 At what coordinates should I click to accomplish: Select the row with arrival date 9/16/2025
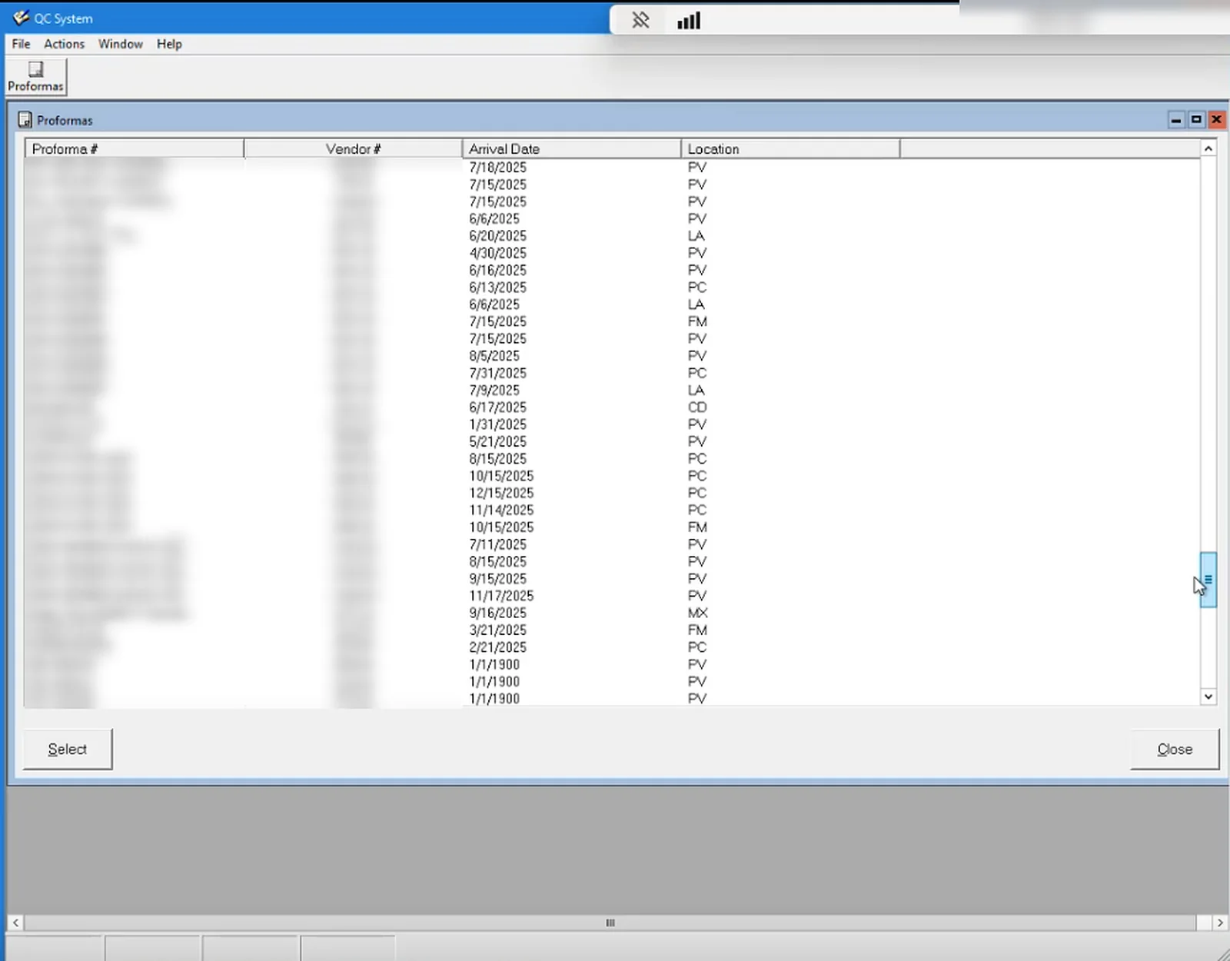[x=612, y=613]
